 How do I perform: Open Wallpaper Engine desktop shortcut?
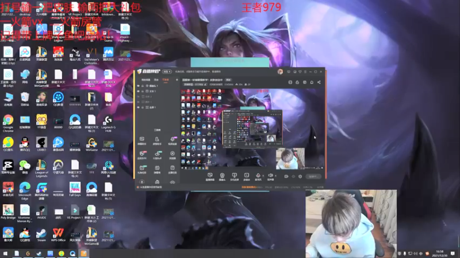[x=58, y=33]
